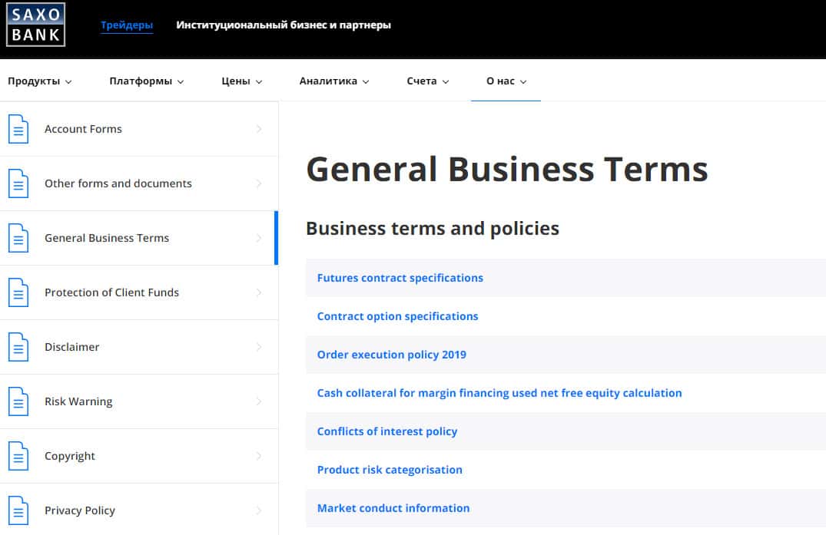The width and height of the screenshot is (826, 535).
Task: Click the document icon beside Account Forms
Action: 18,129
